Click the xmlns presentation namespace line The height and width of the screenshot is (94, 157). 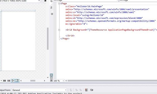tap(107, 9)
